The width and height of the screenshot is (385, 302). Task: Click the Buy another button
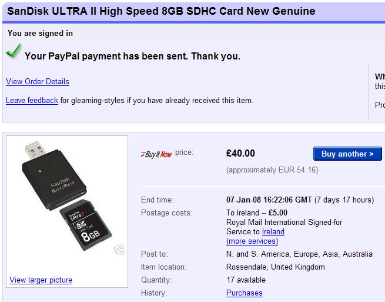tap(347, 154)
